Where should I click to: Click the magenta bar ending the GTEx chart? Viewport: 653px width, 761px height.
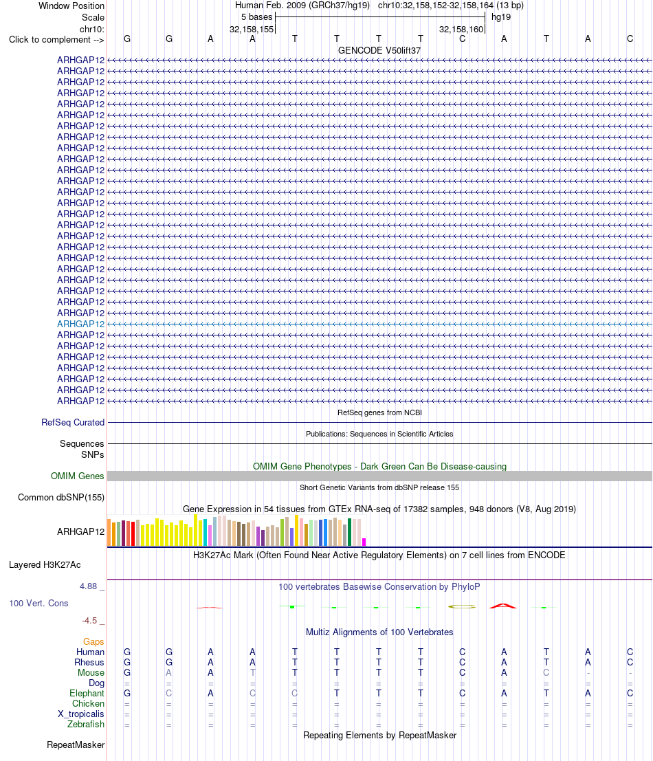click(364, 542)
